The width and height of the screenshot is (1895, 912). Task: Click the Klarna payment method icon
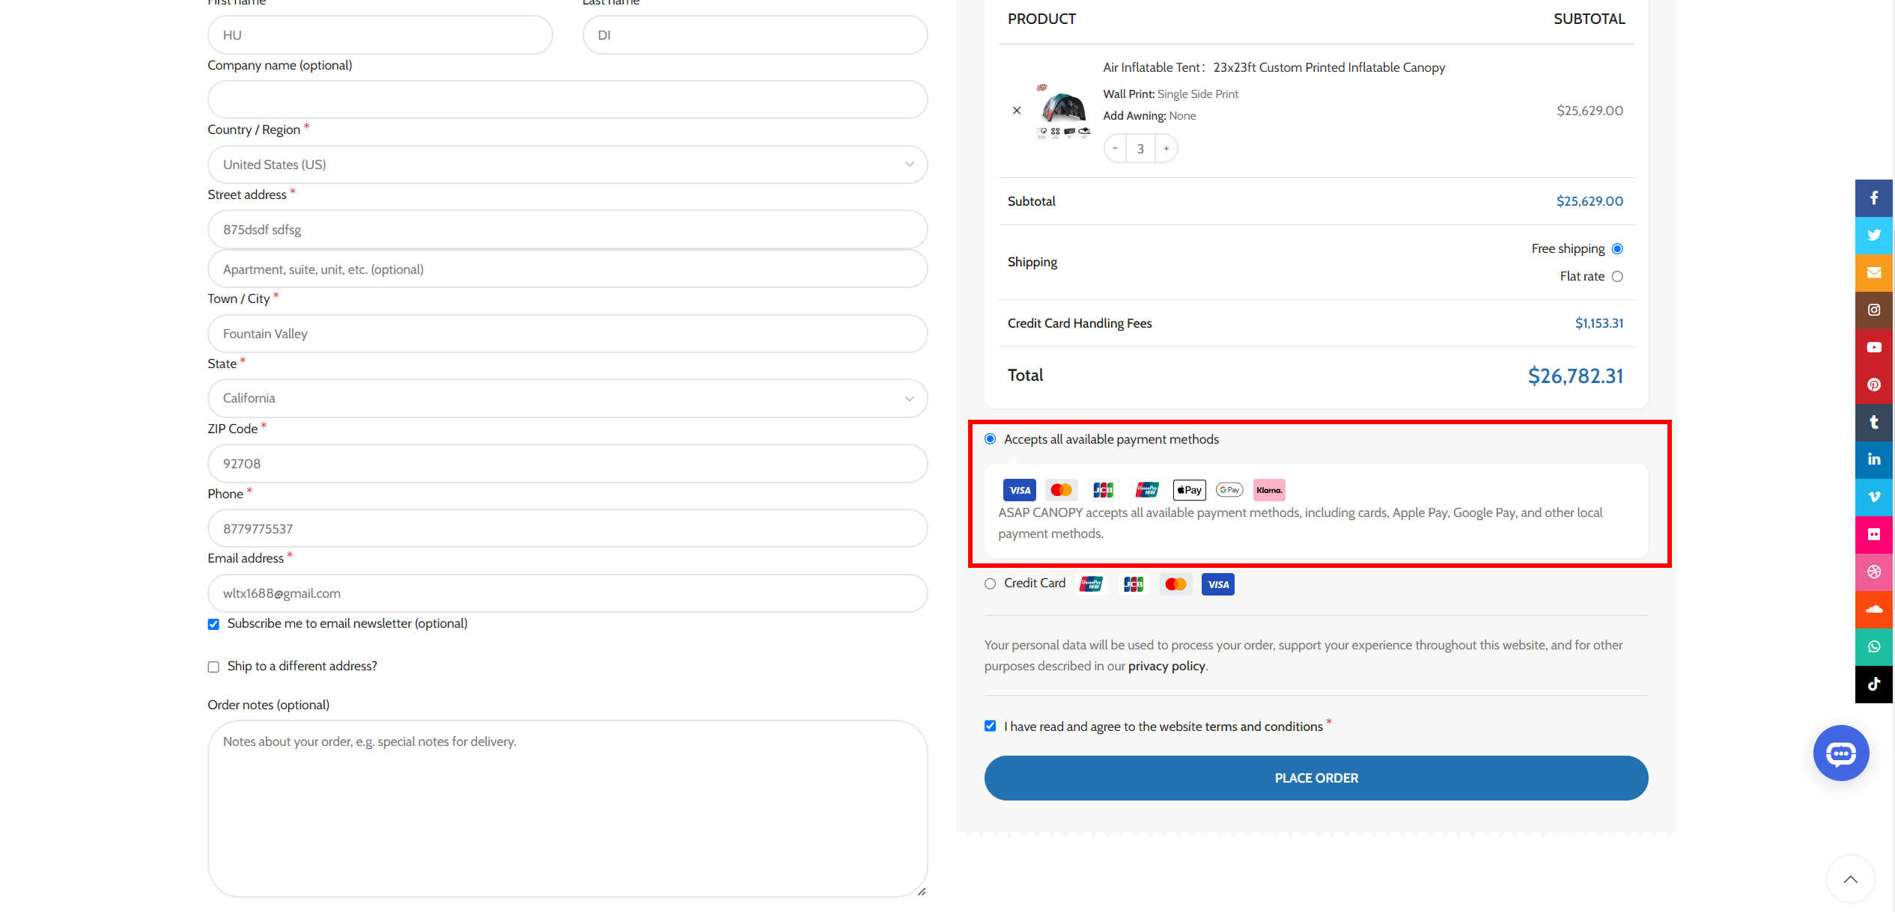pos(1269,489)
